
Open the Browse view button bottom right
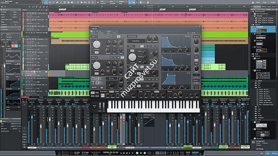(x=274, y=153)
